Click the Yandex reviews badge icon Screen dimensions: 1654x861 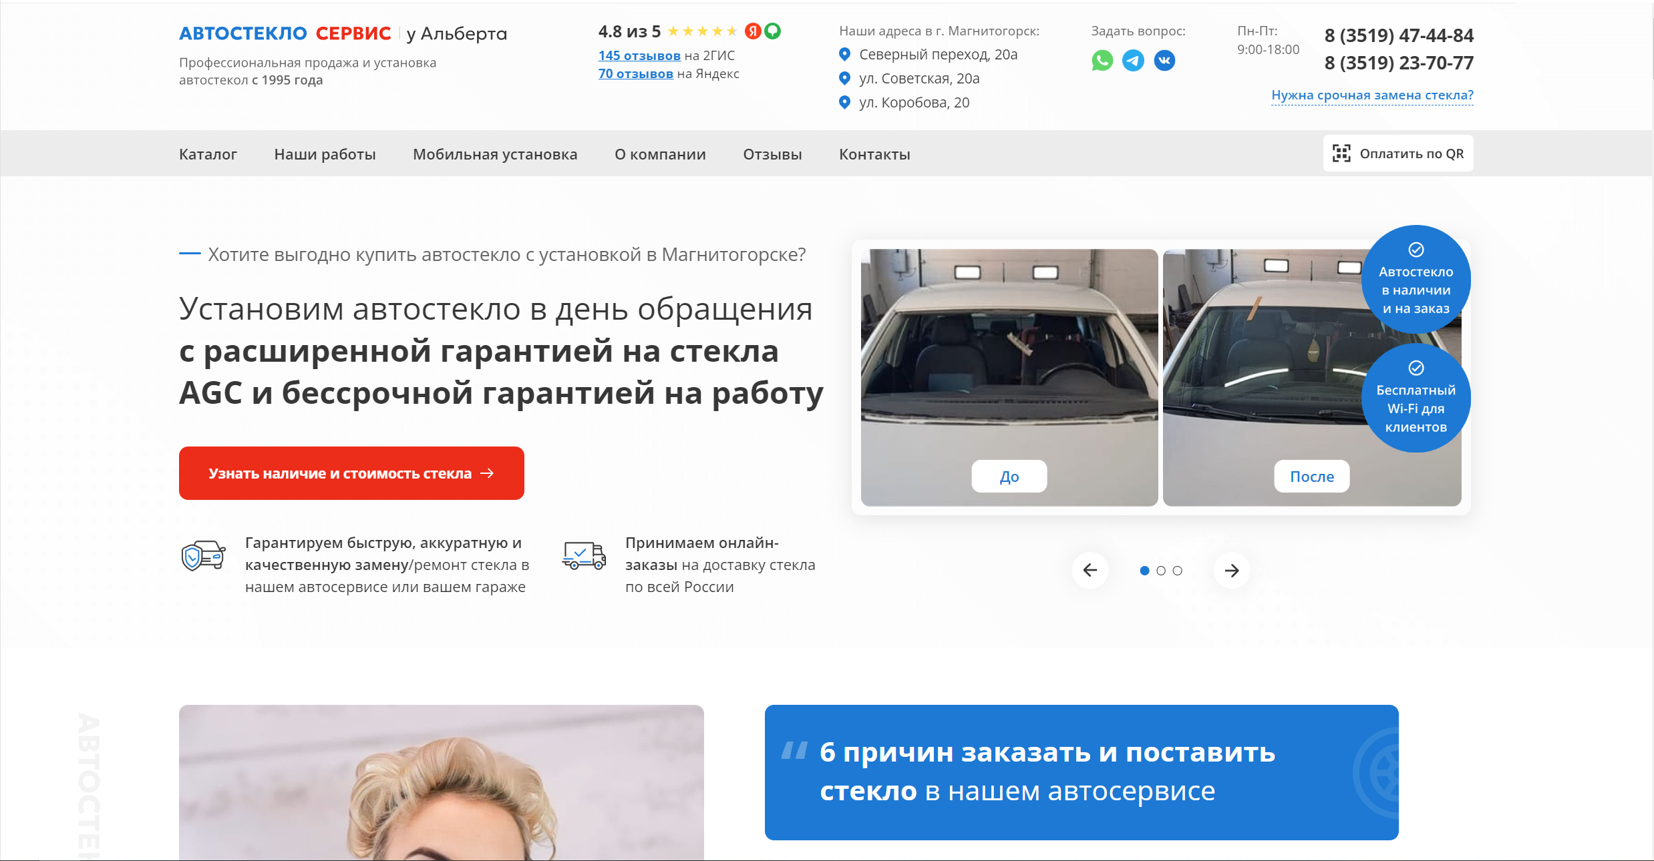(x=753, y=31)
